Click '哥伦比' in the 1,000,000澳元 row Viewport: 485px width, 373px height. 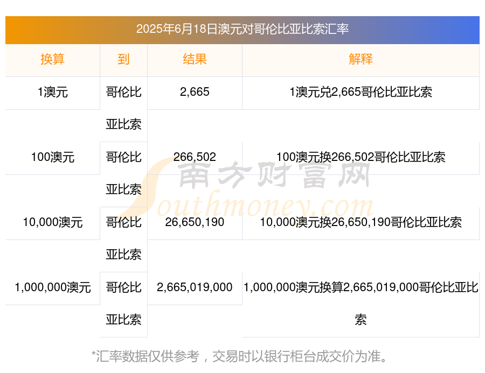pos(123,287)
